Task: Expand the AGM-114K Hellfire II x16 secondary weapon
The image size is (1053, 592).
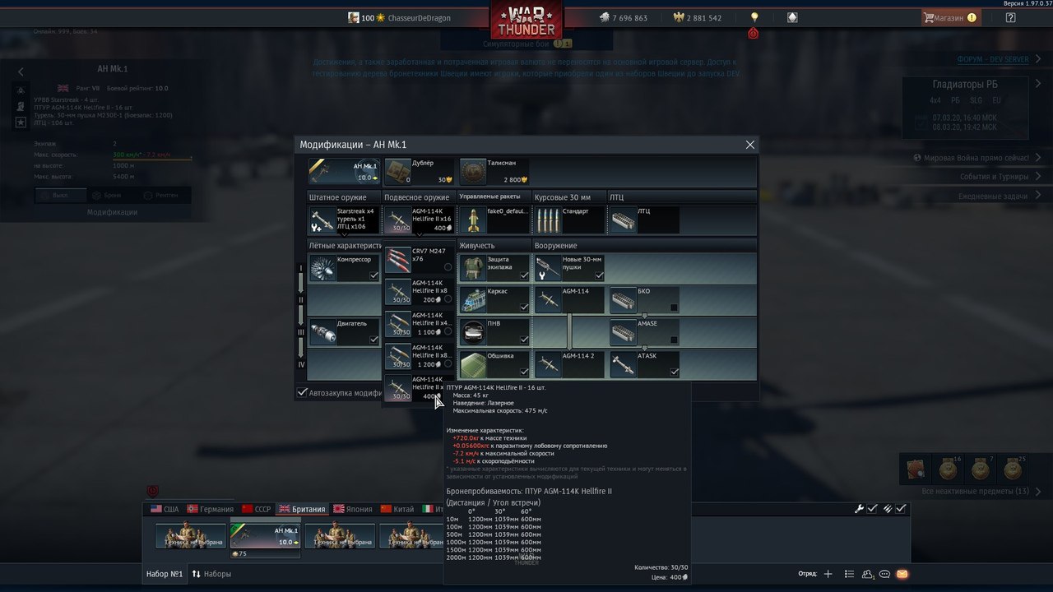Action: pos(419,220)
